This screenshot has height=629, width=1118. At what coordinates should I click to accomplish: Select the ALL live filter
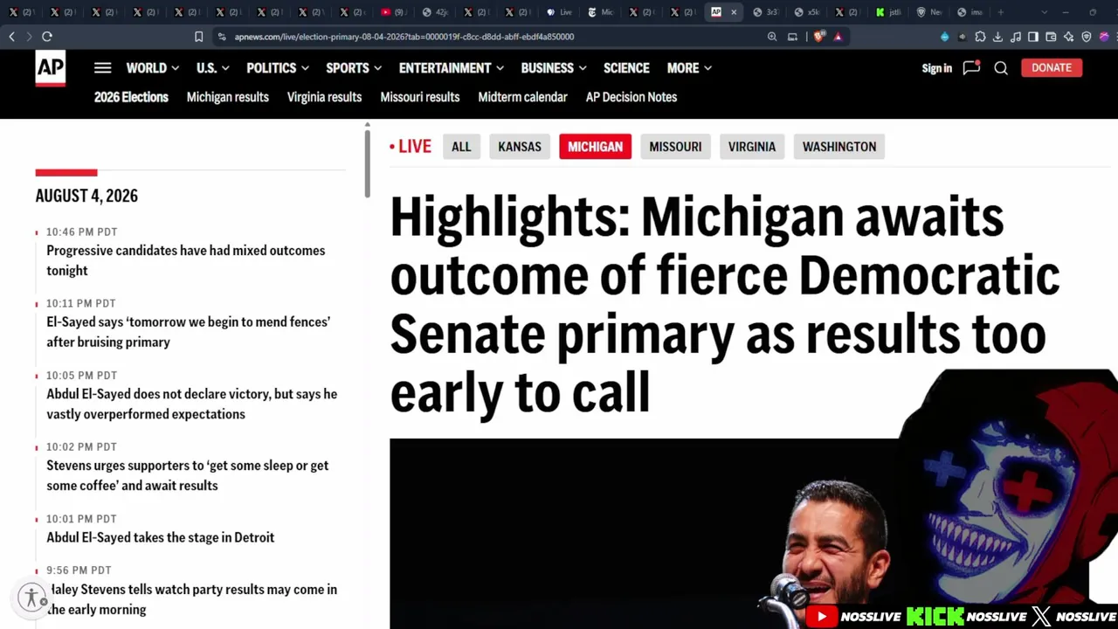pos(461,147)
